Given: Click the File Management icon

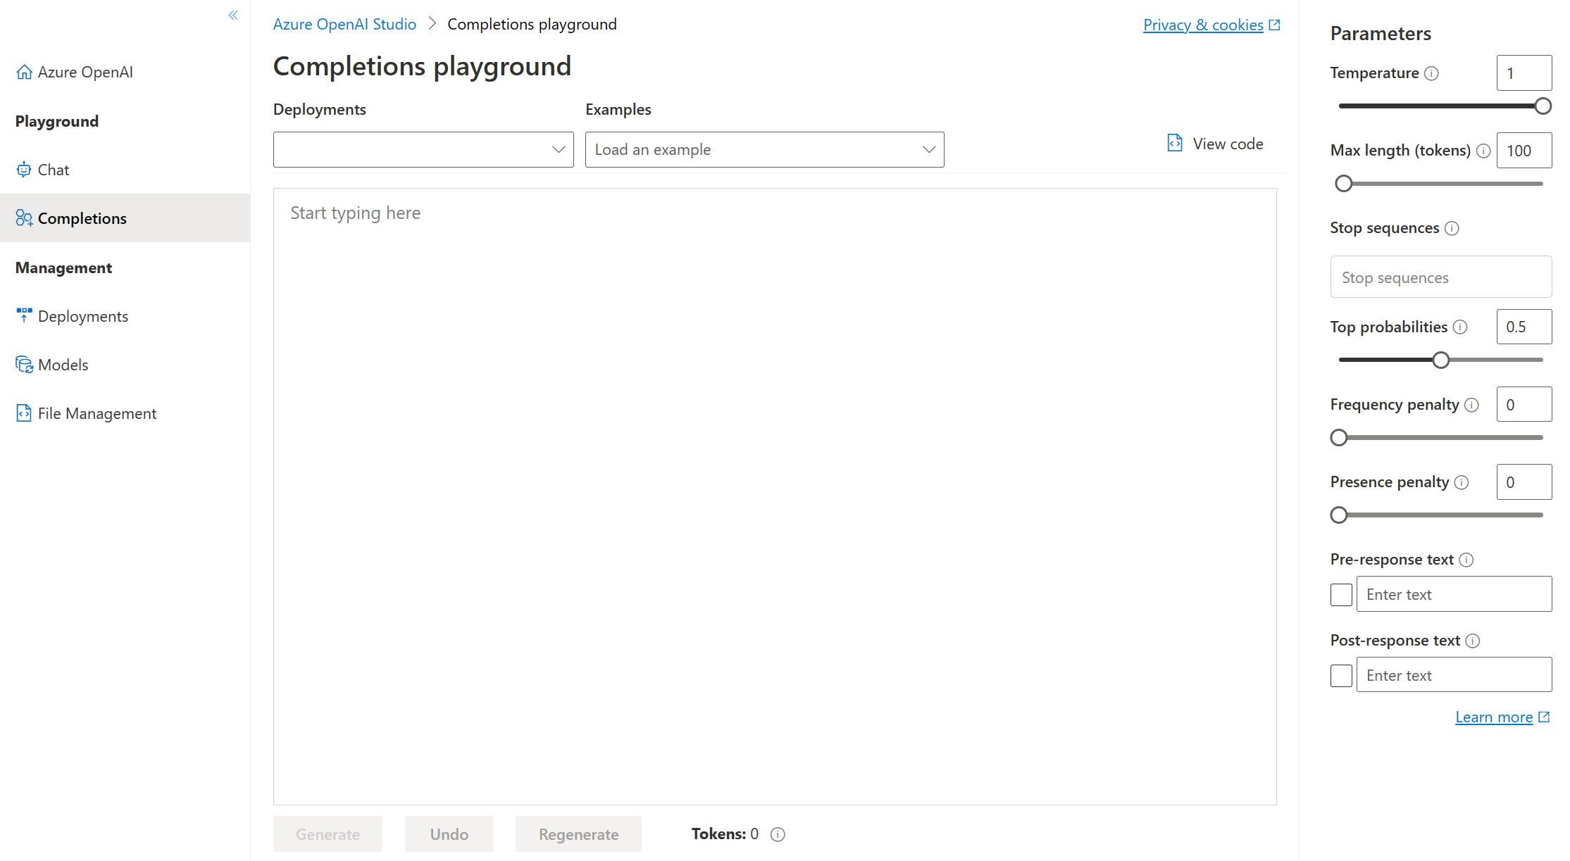Looking at the screenshot, I should [23, 413].
